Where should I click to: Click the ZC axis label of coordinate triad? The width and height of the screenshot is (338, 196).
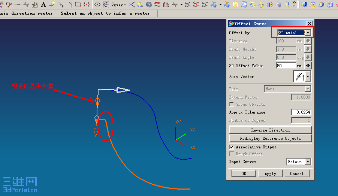pyautogui.click(x=178, y=121)
